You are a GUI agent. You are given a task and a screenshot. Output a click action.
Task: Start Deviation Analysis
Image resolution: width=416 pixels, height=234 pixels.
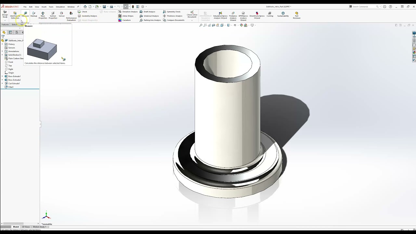[x=128, y=12]
